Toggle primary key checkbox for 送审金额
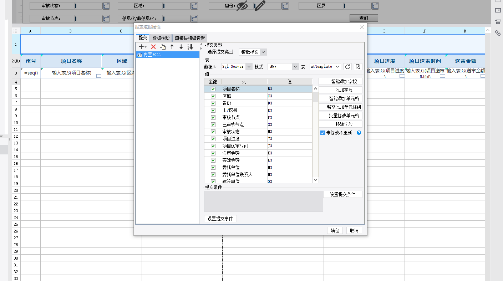The image size is (503, 281). coord(213,153)
